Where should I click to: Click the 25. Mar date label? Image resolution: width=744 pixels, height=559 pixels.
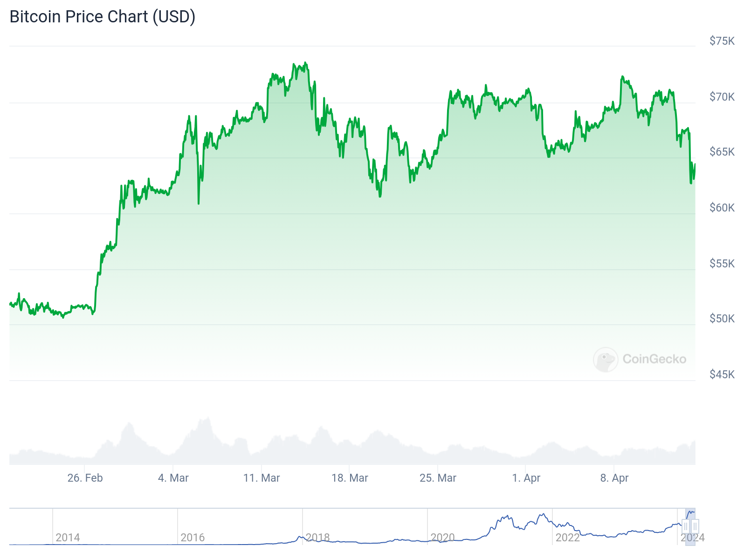tap(438, 478)
